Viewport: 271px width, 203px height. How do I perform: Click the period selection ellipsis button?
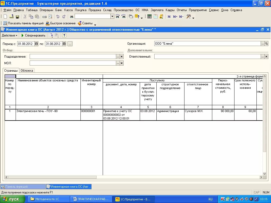point(70,44)
